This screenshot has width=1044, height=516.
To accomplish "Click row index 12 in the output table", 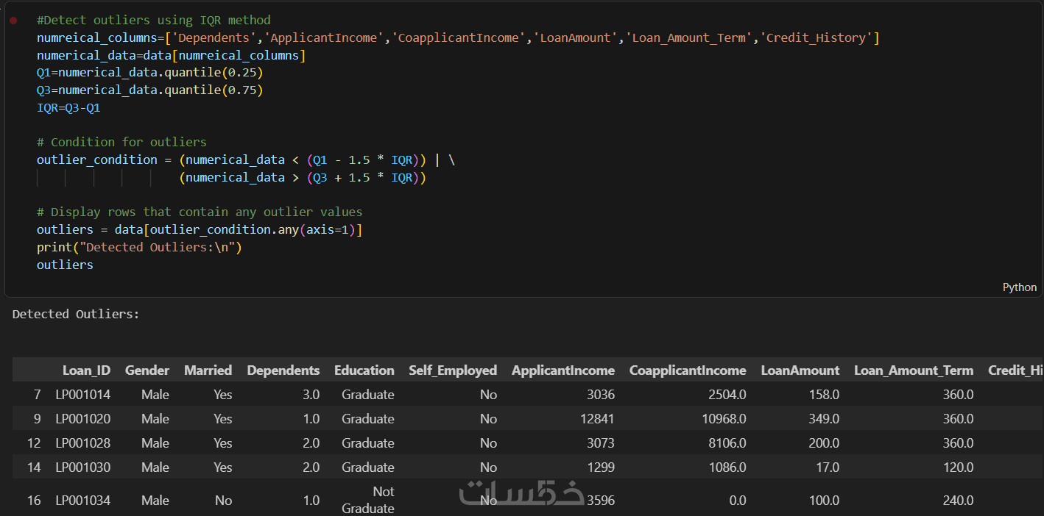I will pos(34,443).
